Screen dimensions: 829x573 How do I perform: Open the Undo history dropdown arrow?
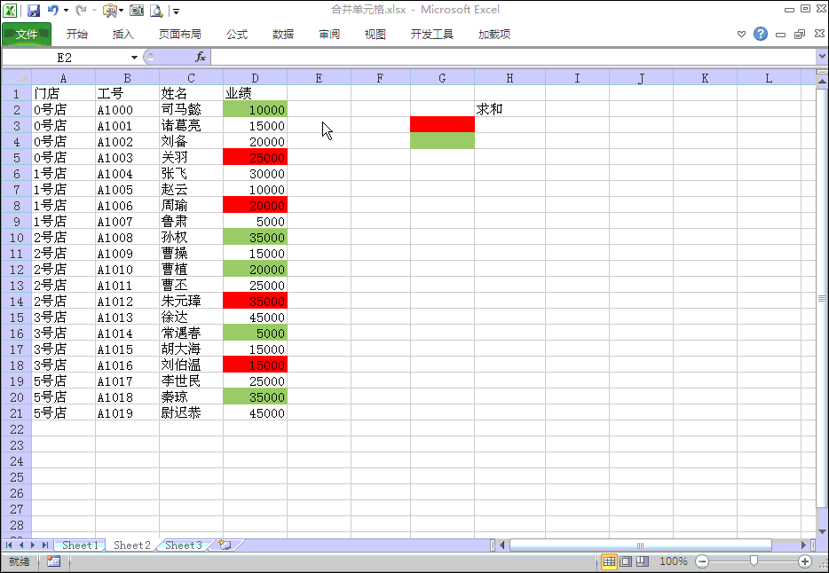tap(66, 10)
